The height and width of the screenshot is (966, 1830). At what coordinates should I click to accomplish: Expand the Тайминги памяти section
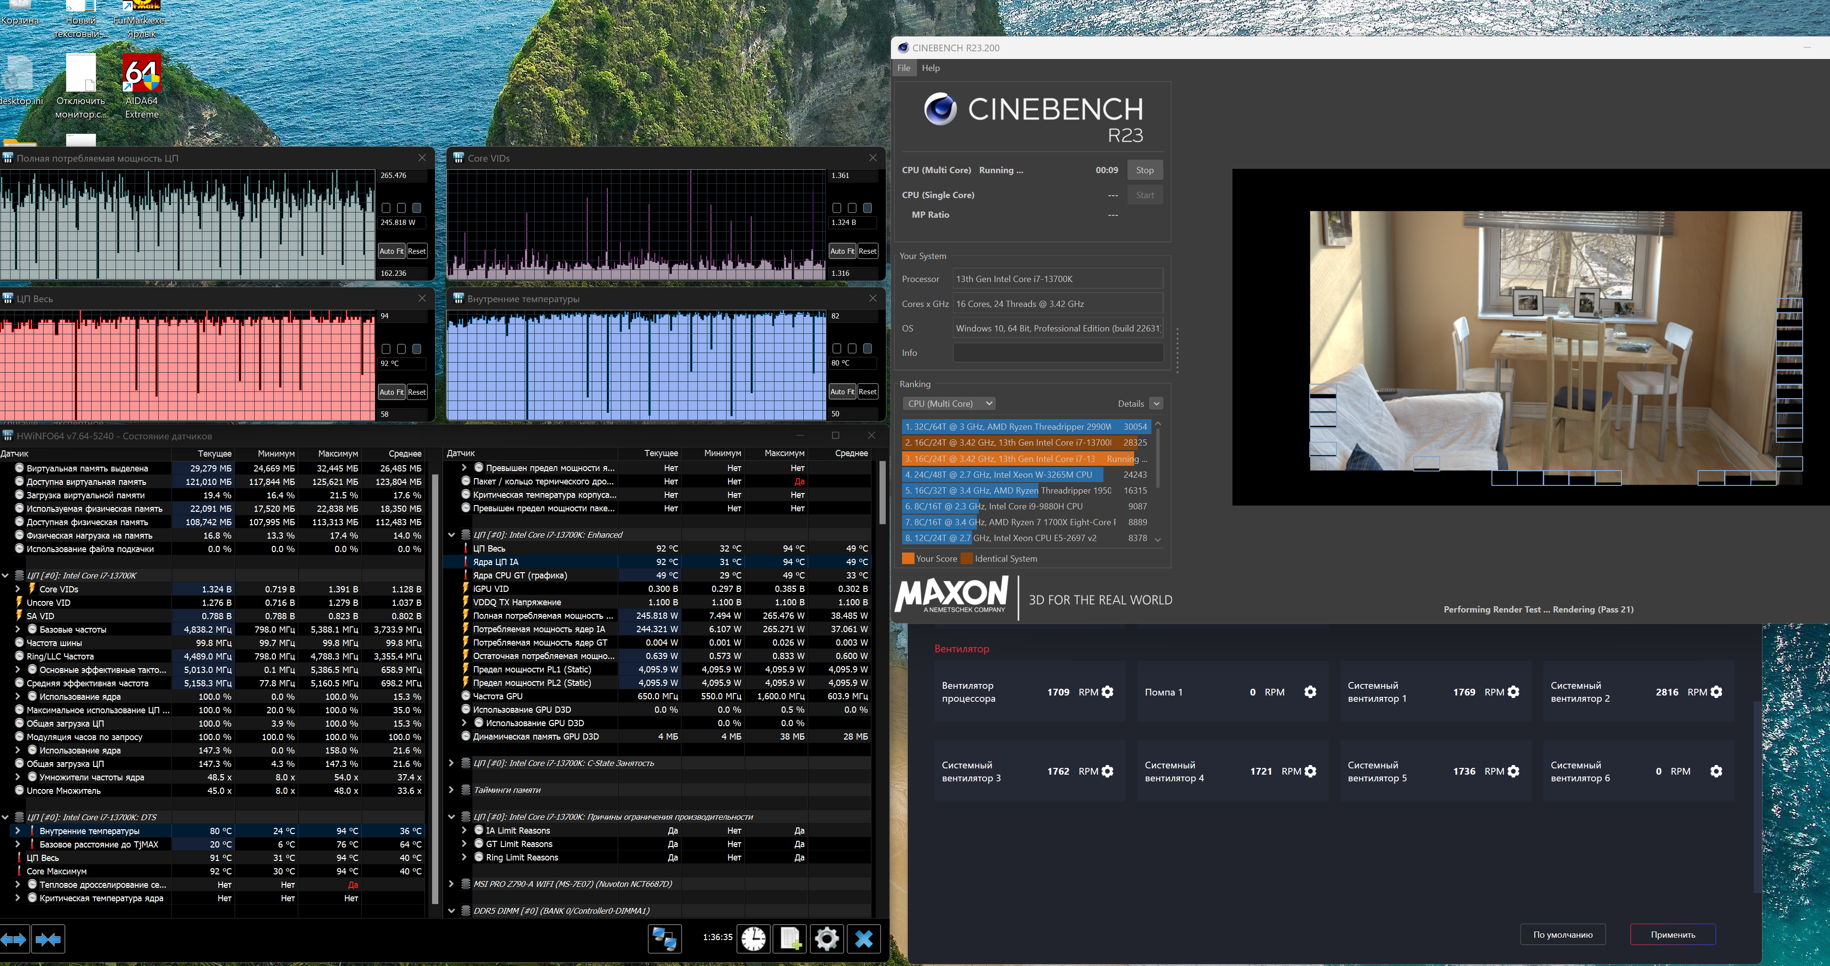(451, 790)
